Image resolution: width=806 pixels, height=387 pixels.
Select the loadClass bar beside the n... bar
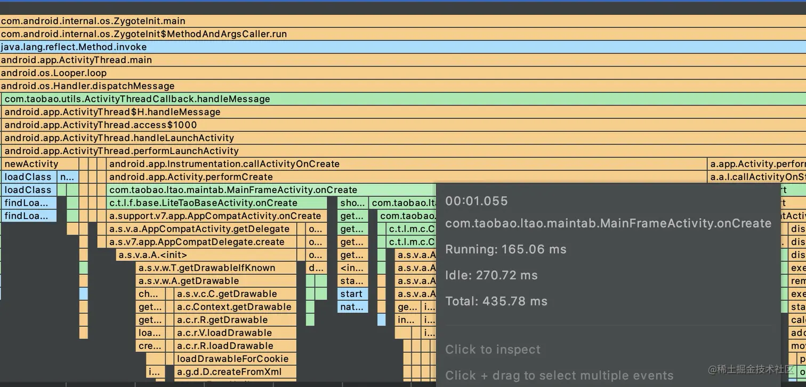pyautogui.click(x=29, y=177)
